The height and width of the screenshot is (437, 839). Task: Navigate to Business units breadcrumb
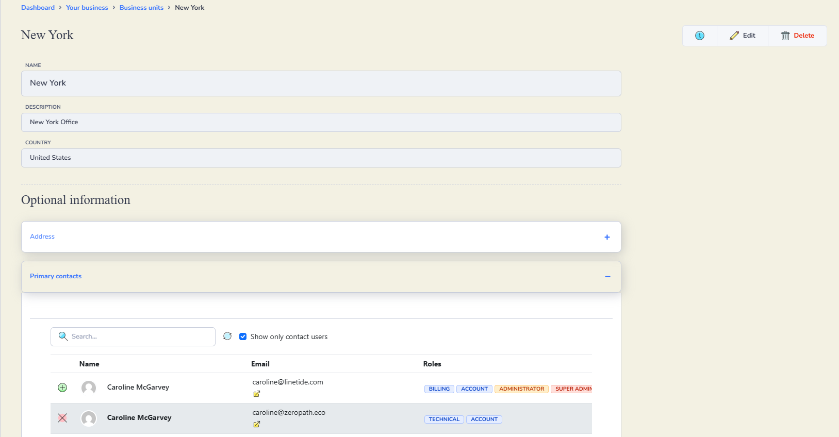tap(141, 8)
